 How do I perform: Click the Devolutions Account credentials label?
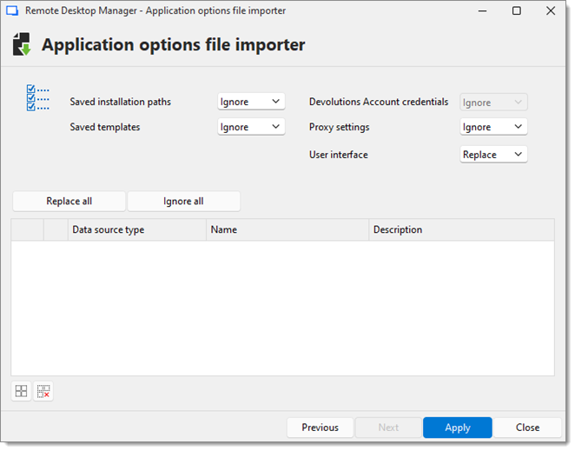[x=379, y=102]
